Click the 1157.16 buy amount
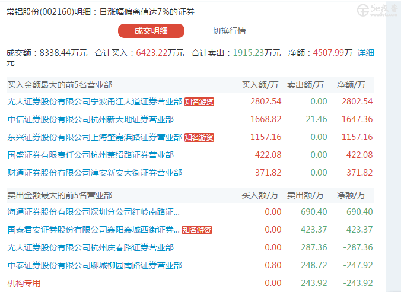The width and height of the screenshot is (401, 292). (x=266, y=137)
